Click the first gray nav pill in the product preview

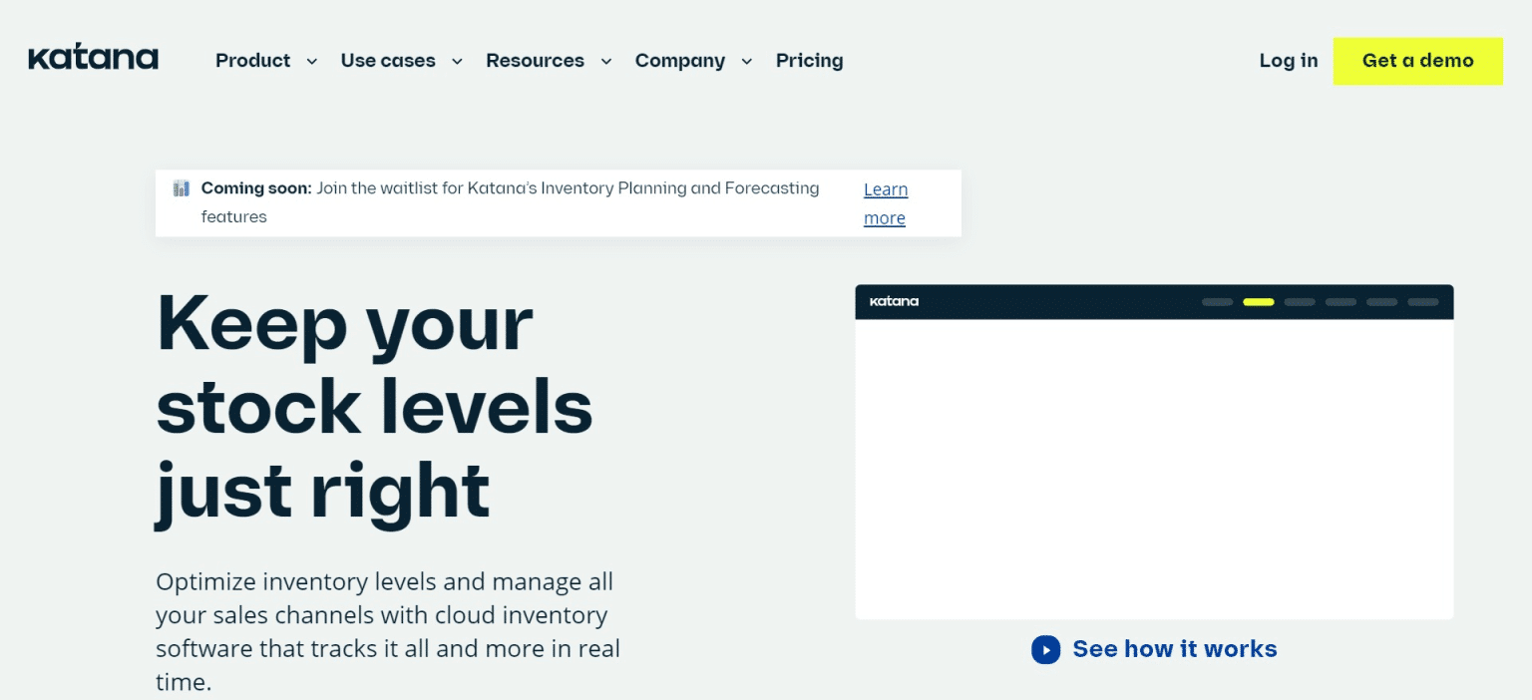1217,301
